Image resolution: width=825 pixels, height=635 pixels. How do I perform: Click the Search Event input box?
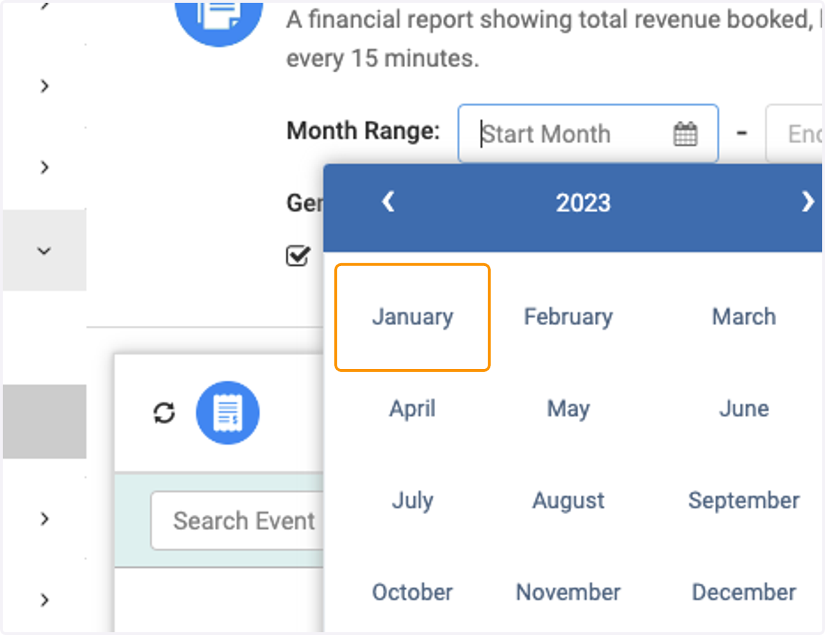237,520
